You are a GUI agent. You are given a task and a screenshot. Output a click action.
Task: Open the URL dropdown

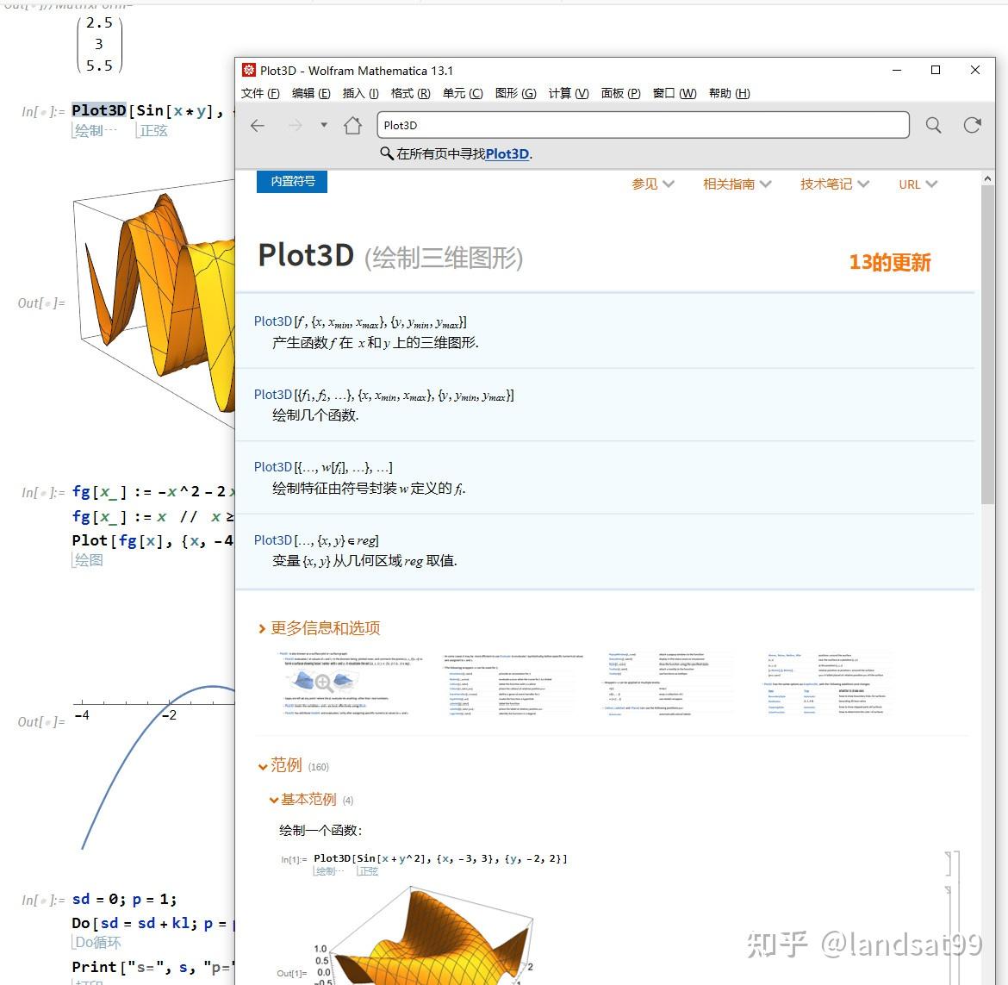point(917,184)
